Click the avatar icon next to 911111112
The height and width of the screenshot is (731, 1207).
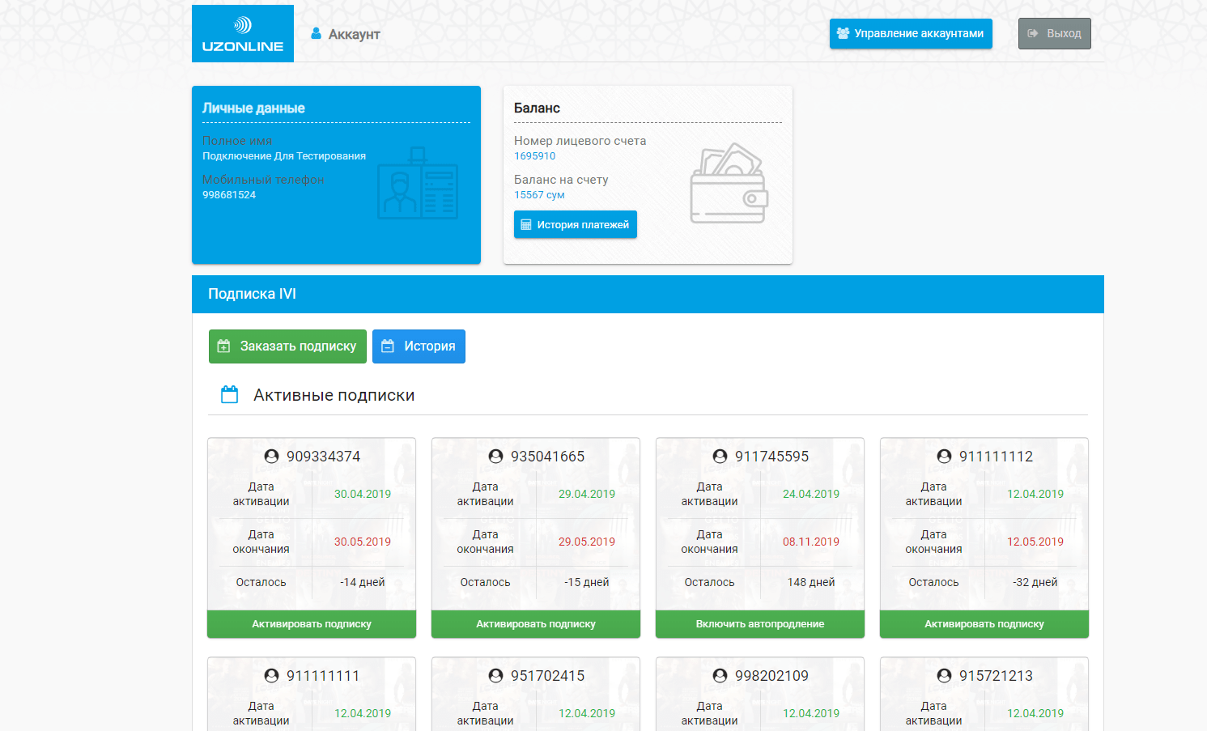(945, 457)
